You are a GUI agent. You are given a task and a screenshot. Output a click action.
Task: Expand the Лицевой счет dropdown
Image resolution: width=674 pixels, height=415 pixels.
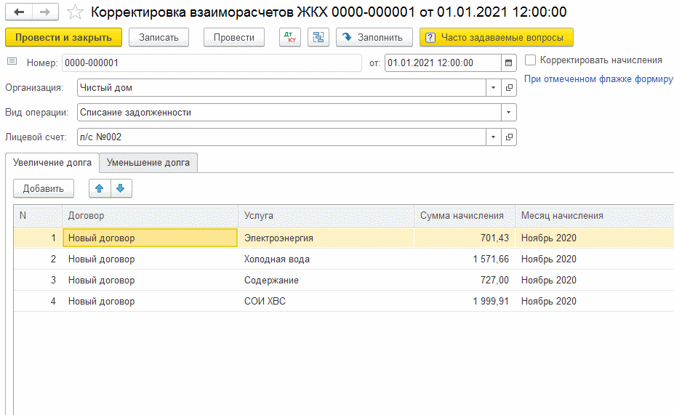[494, 137]
